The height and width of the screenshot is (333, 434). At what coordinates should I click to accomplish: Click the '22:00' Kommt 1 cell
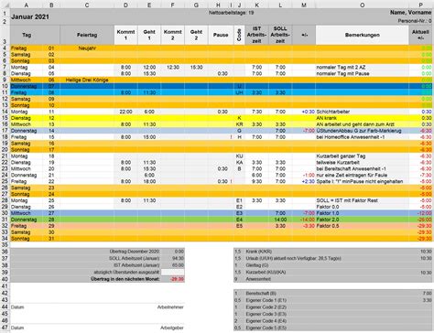tap(125, 112)
